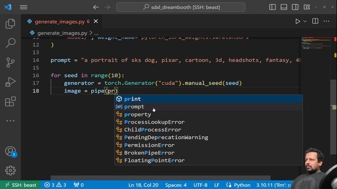Click the forwarded ports status item
Viewport: 337px width, 189px height.
(x=78, y=185)
